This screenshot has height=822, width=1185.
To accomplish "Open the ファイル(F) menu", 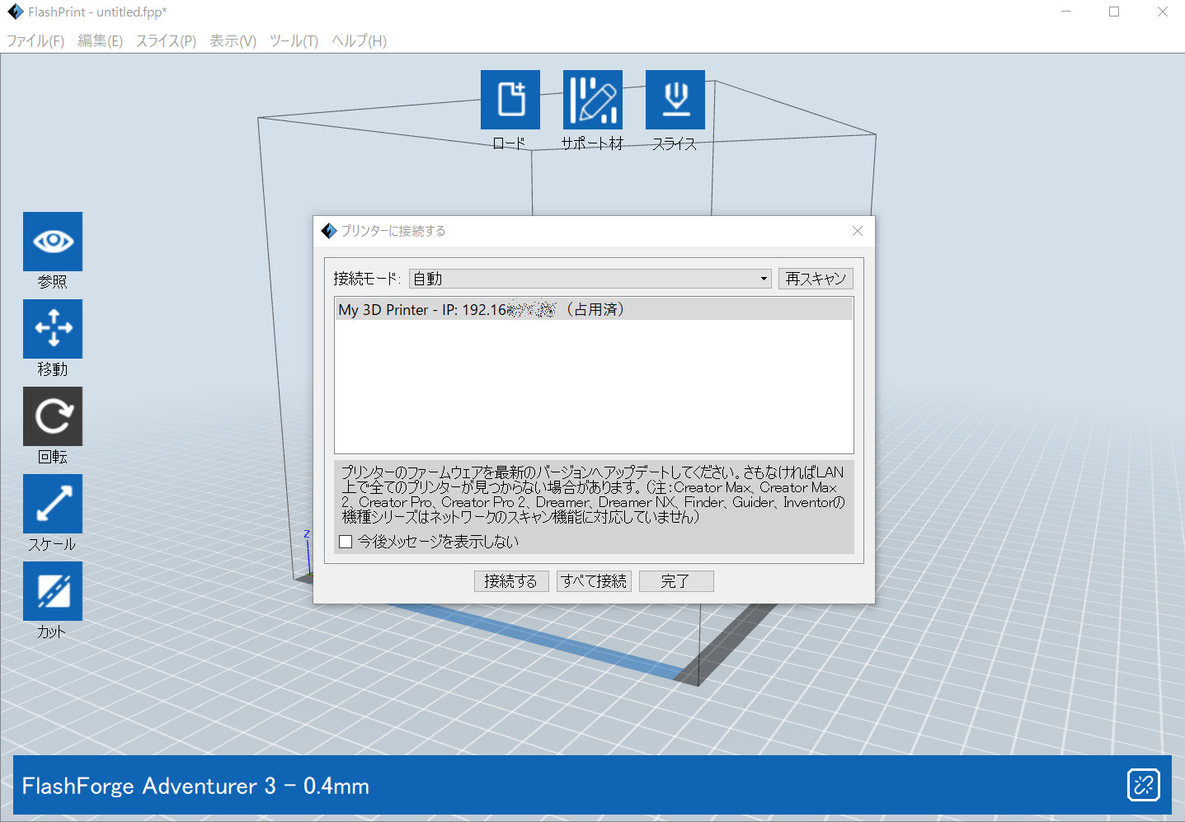I will pos(35,41).
